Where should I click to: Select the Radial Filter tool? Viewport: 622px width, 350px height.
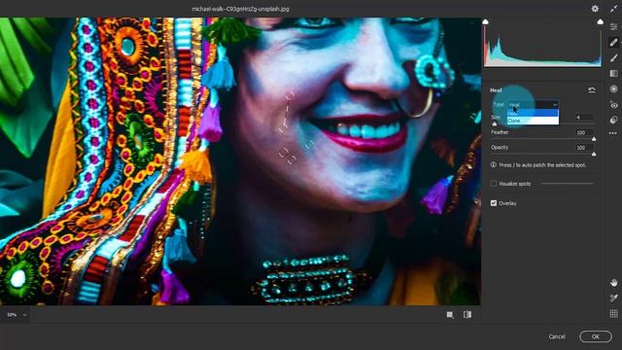coord(613,88)
